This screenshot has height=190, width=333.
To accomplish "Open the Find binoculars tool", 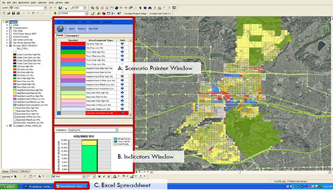I will 150,8.
